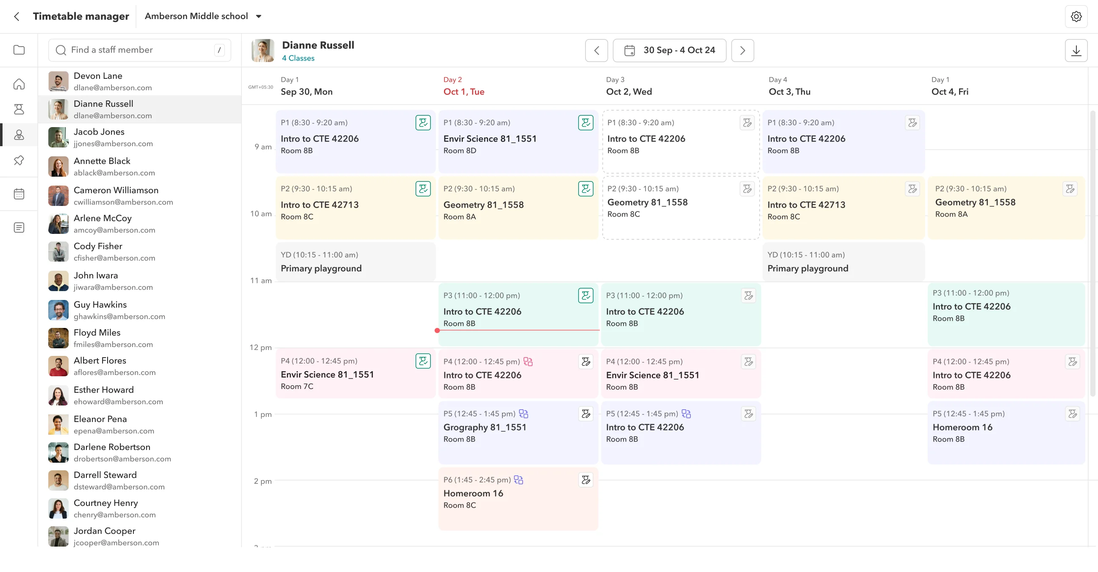
Task: Open Monday YD Primary playground block
Action: (355, 262)
